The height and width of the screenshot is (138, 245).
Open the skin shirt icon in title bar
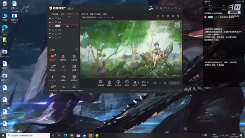(165, 8)
